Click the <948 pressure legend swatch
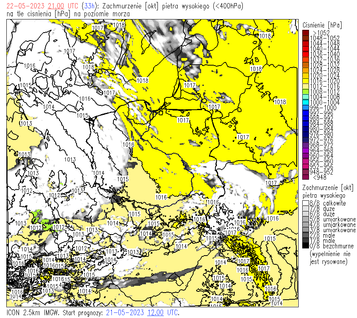This screenshot has width=357, height=318. 305,177
